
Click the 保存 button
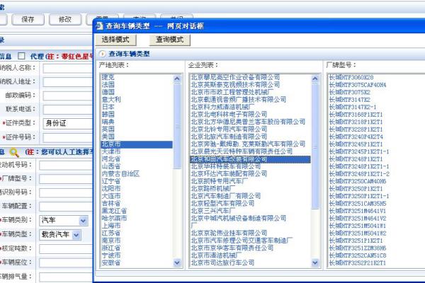point(28,20)
